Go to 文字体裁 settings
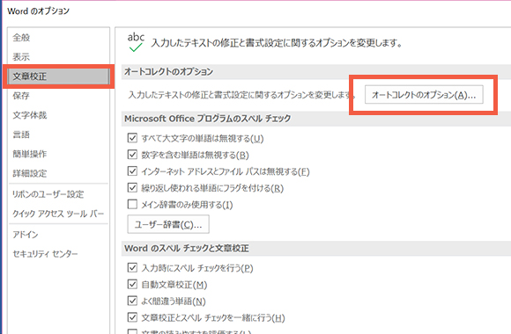 coord(30,115)
